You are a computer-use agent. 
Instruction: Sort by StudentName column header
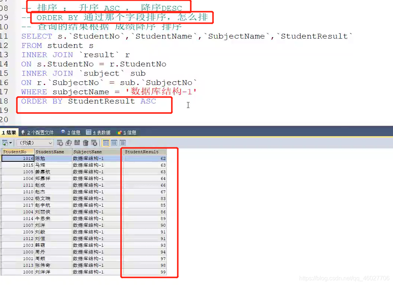click(x=53, y=152)
